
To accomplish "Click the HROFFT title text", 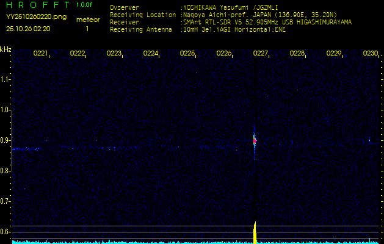I will point(37,5).
